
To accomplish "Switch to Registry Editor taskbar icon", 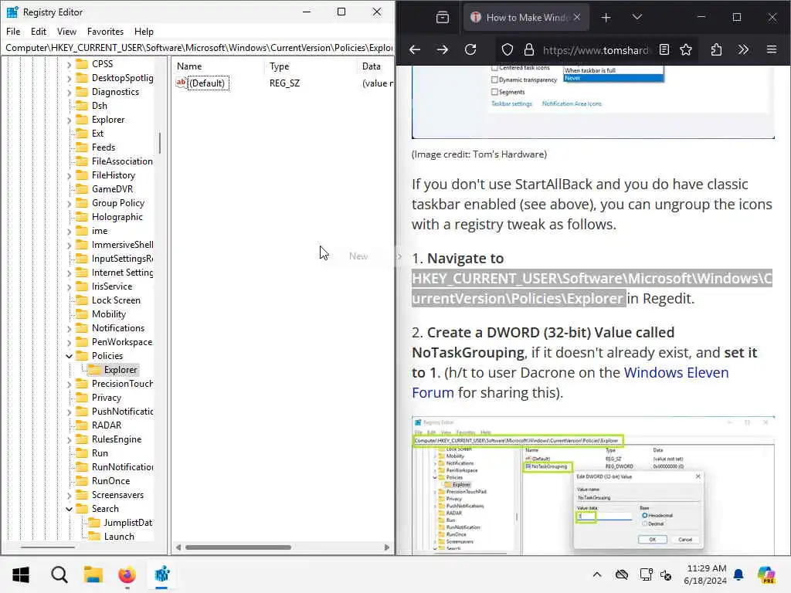I will click(162, 574).
